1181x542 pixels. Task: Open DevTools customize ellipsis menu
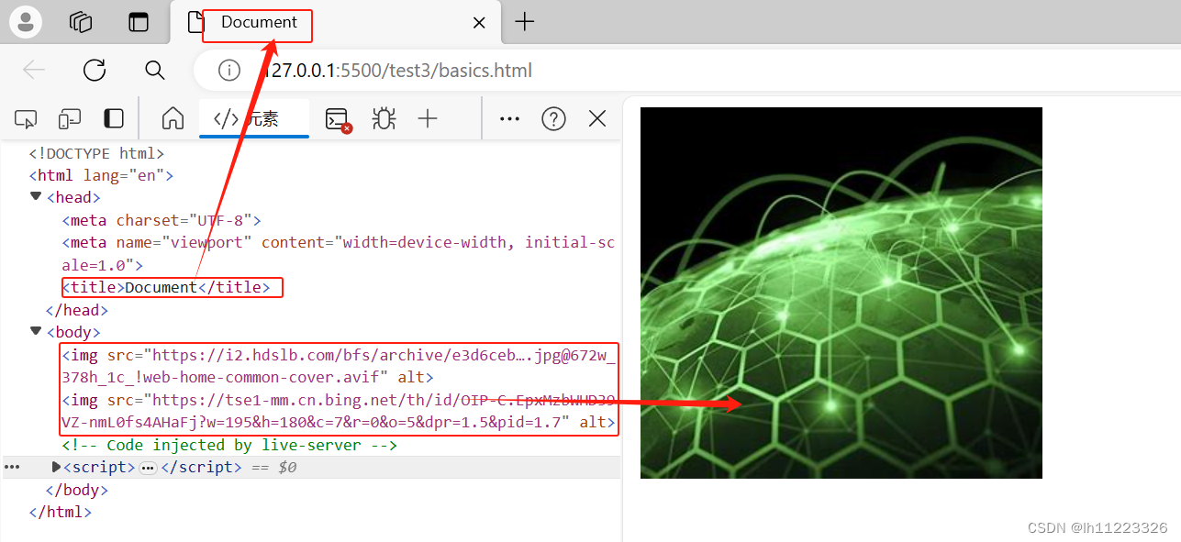[x=509, y=118]
